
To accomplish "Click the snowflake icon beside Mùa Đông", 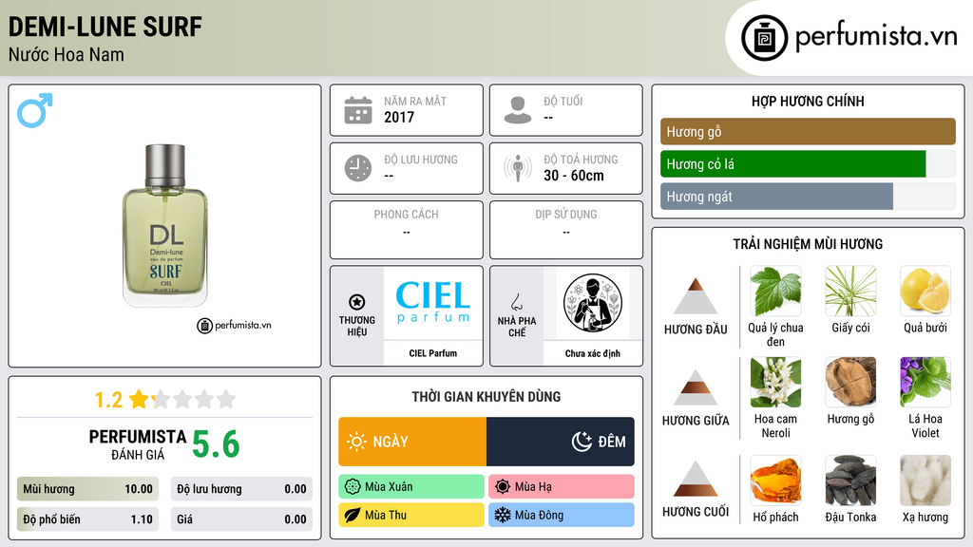I will click(x=503, y=515).
